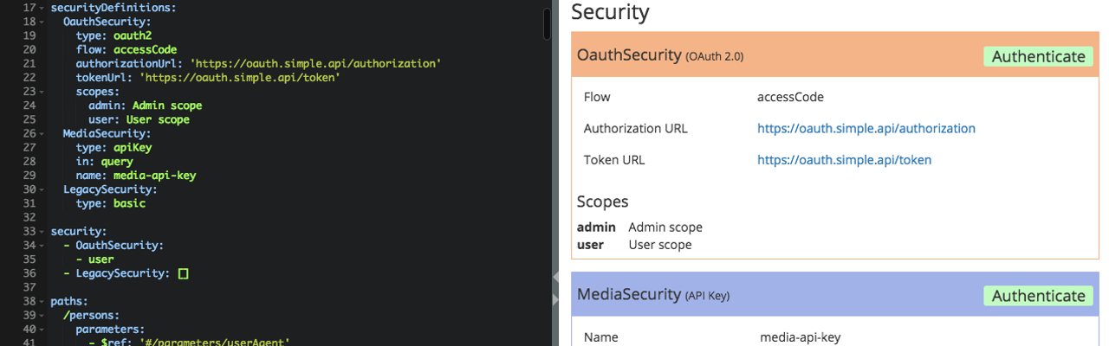The image size is (1109, 346).
Task: Click the 'Token URL' label in preview
Action: [x=614, y=160]
